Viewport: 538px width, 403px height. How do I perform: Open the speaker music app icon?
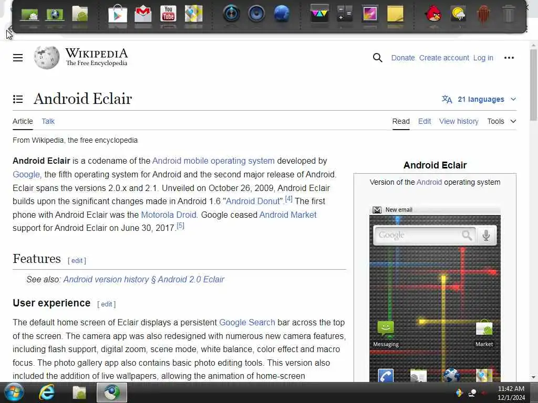point(256,14)
